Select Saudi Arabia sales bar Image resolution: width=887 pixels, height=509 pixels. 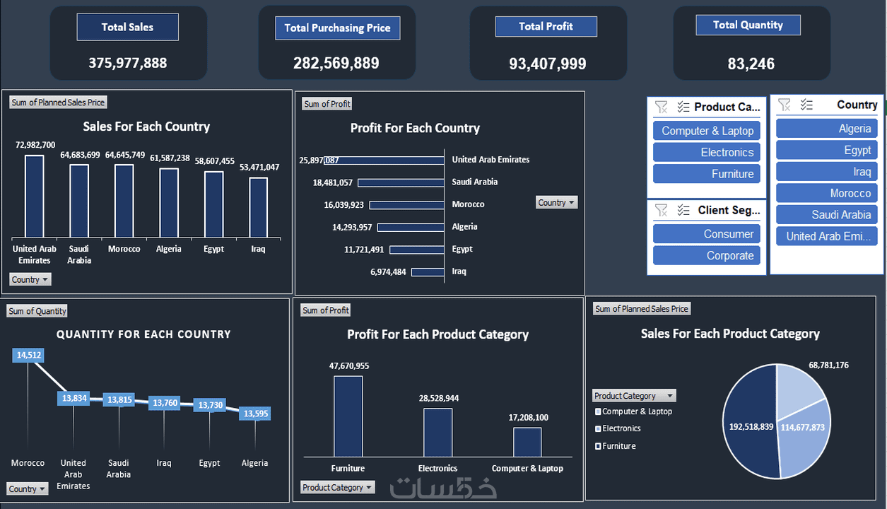click(79, 201)
